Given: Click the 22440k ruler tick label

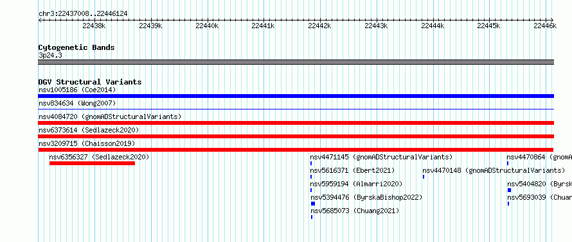Looking at the screenshot, I should pyautogui.click(x=207, y=26).
